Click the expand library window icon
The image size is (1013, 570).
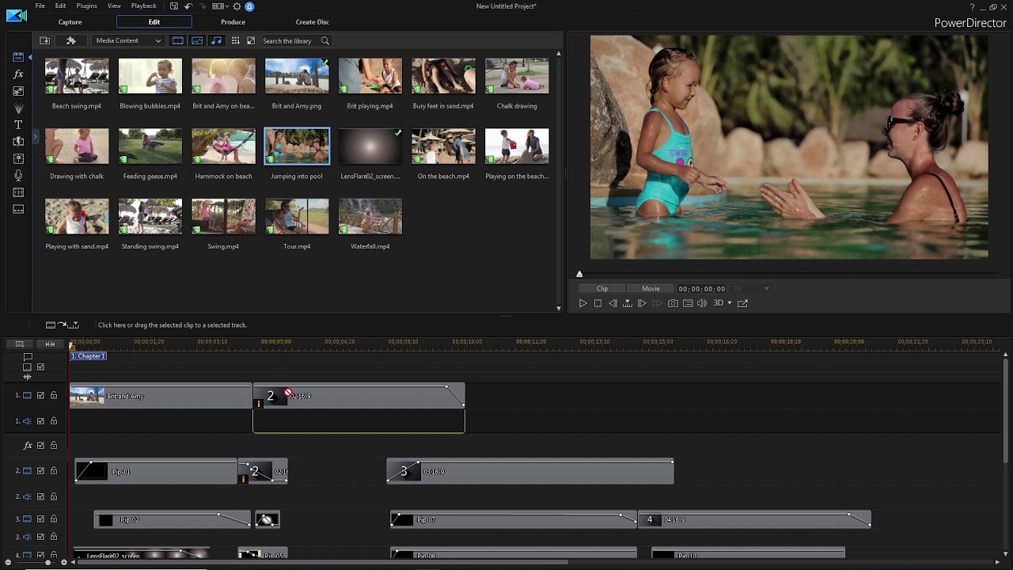[x=251, y=40]
